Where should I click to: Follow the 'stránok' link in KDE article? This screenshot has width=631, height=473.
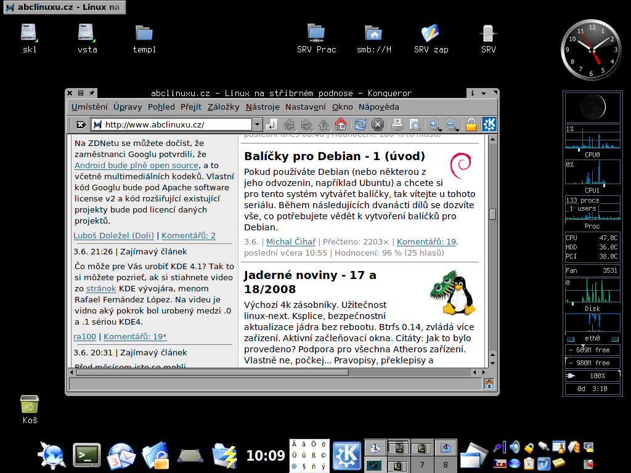tap(101, 288)
